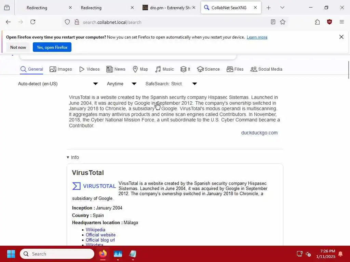Click the VirusTotal infobox heading
The height and width of the screenshot is (262, 350).
[88, 173]
